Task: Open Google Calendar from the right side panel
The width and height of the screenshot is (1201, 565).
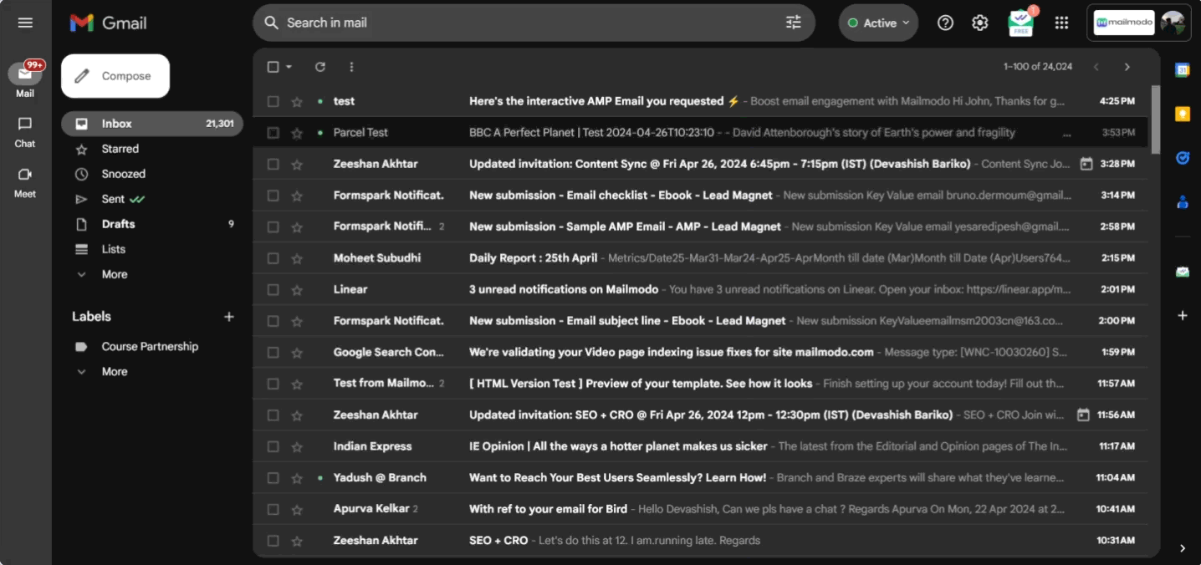Action: coord(1182,69)
